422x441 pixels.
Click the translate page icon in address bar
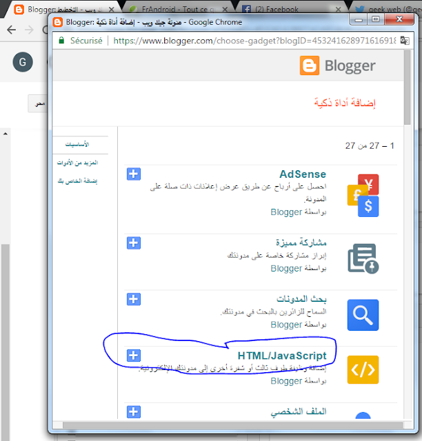405,41
